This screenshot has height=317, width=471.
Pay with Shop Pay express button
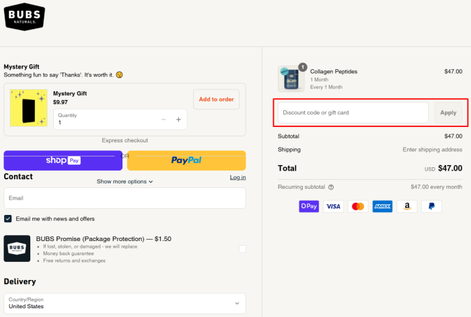tap(63, 161)
